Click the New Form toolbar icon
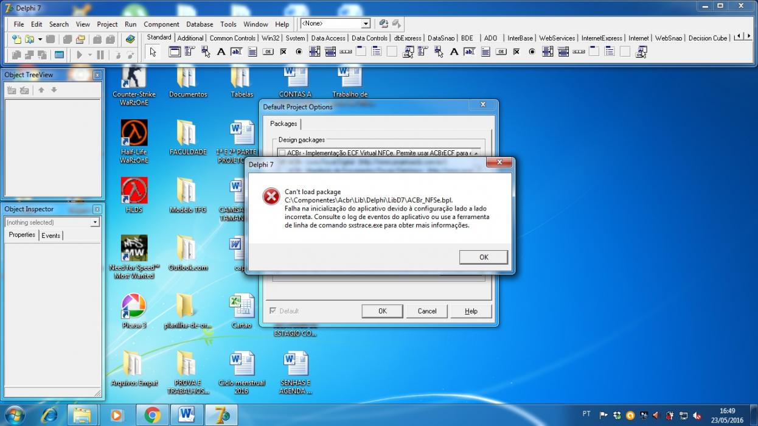 (59, 55)
